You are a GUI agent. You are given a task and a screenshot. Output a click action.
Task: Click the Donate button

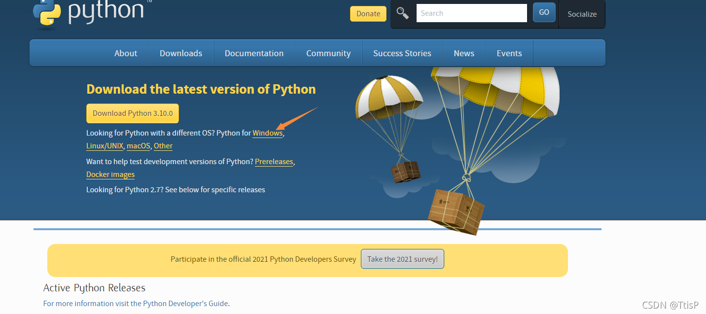368,14
